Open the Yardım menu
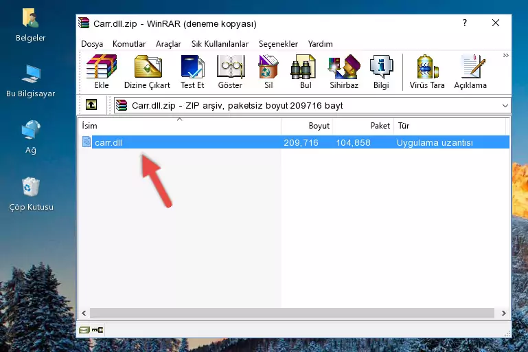 [x=320, y=44]
